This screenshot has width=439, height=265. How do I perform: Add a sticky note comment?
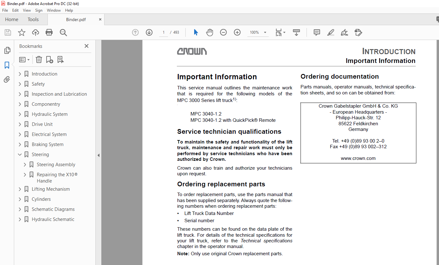coord(317,32)
